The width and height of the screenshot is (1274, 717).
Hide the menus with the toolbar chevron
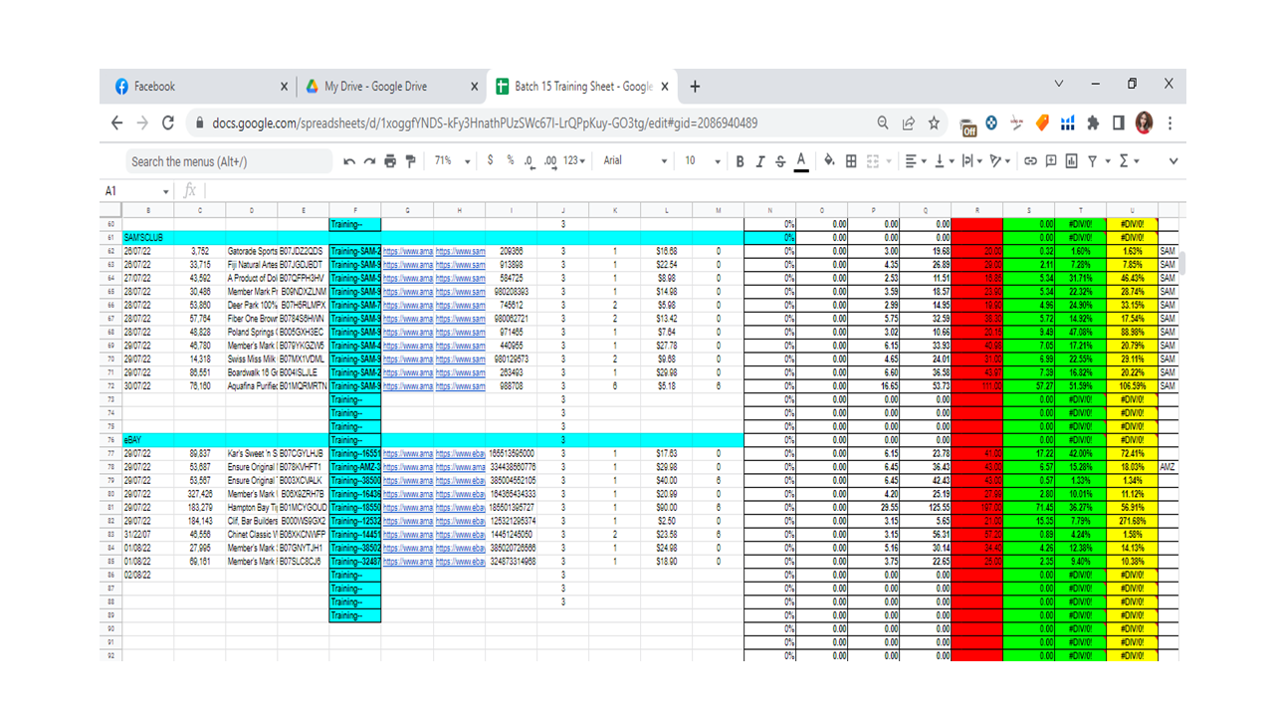(1173, 161)
